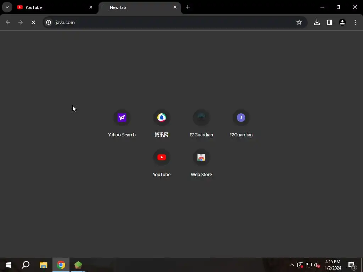This screenshot has height=272, width=363.
Task: Close the New Tab tab
Action: 175,7
